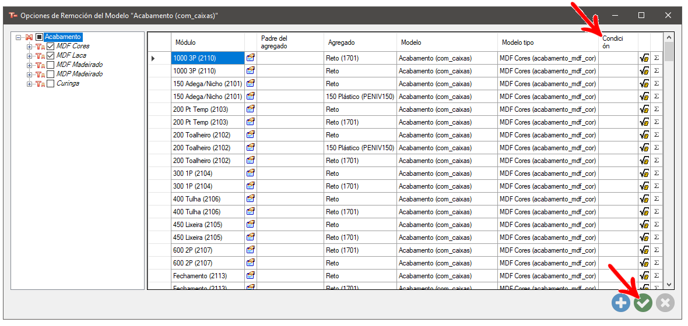Open editor icon for 600 2P row with Reto (1701)

[x=251, y=250]
